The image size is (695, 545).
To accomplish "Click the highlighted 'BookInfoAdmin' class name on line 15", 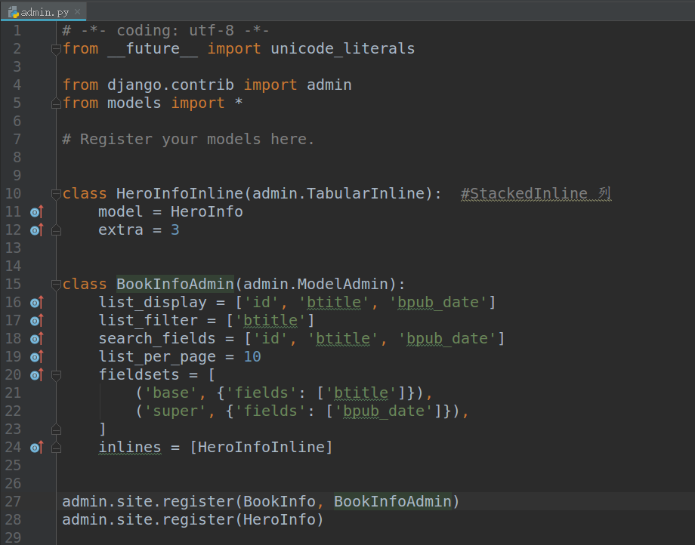I will (x=175, y=285).
